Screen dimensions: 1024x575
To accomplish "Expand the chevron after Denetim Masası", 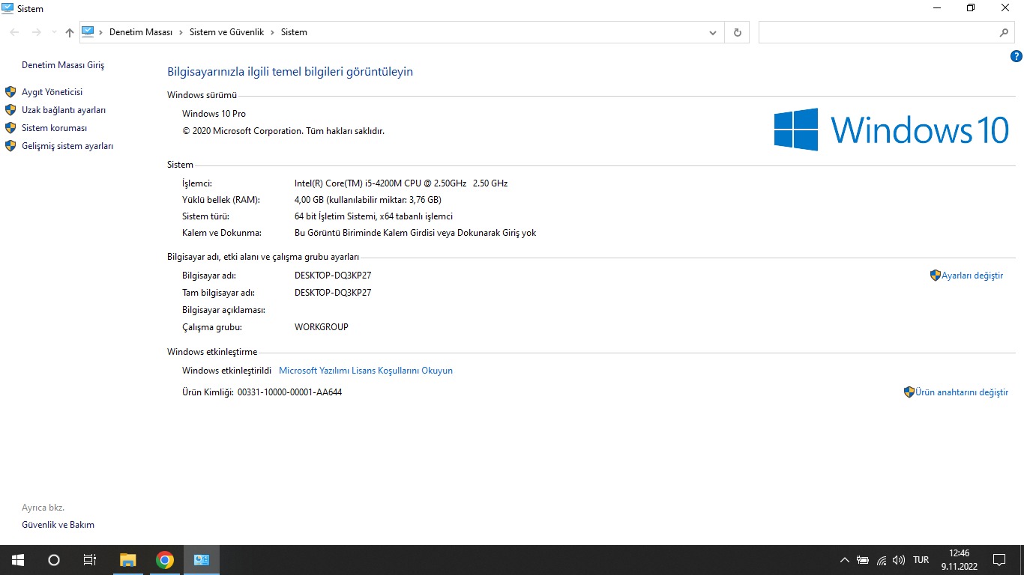I will pyautogui.click(x=181, y=32).
